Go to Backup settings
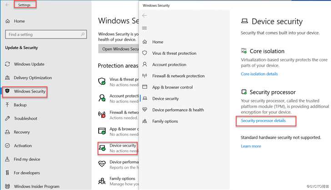 coord(20,105)
